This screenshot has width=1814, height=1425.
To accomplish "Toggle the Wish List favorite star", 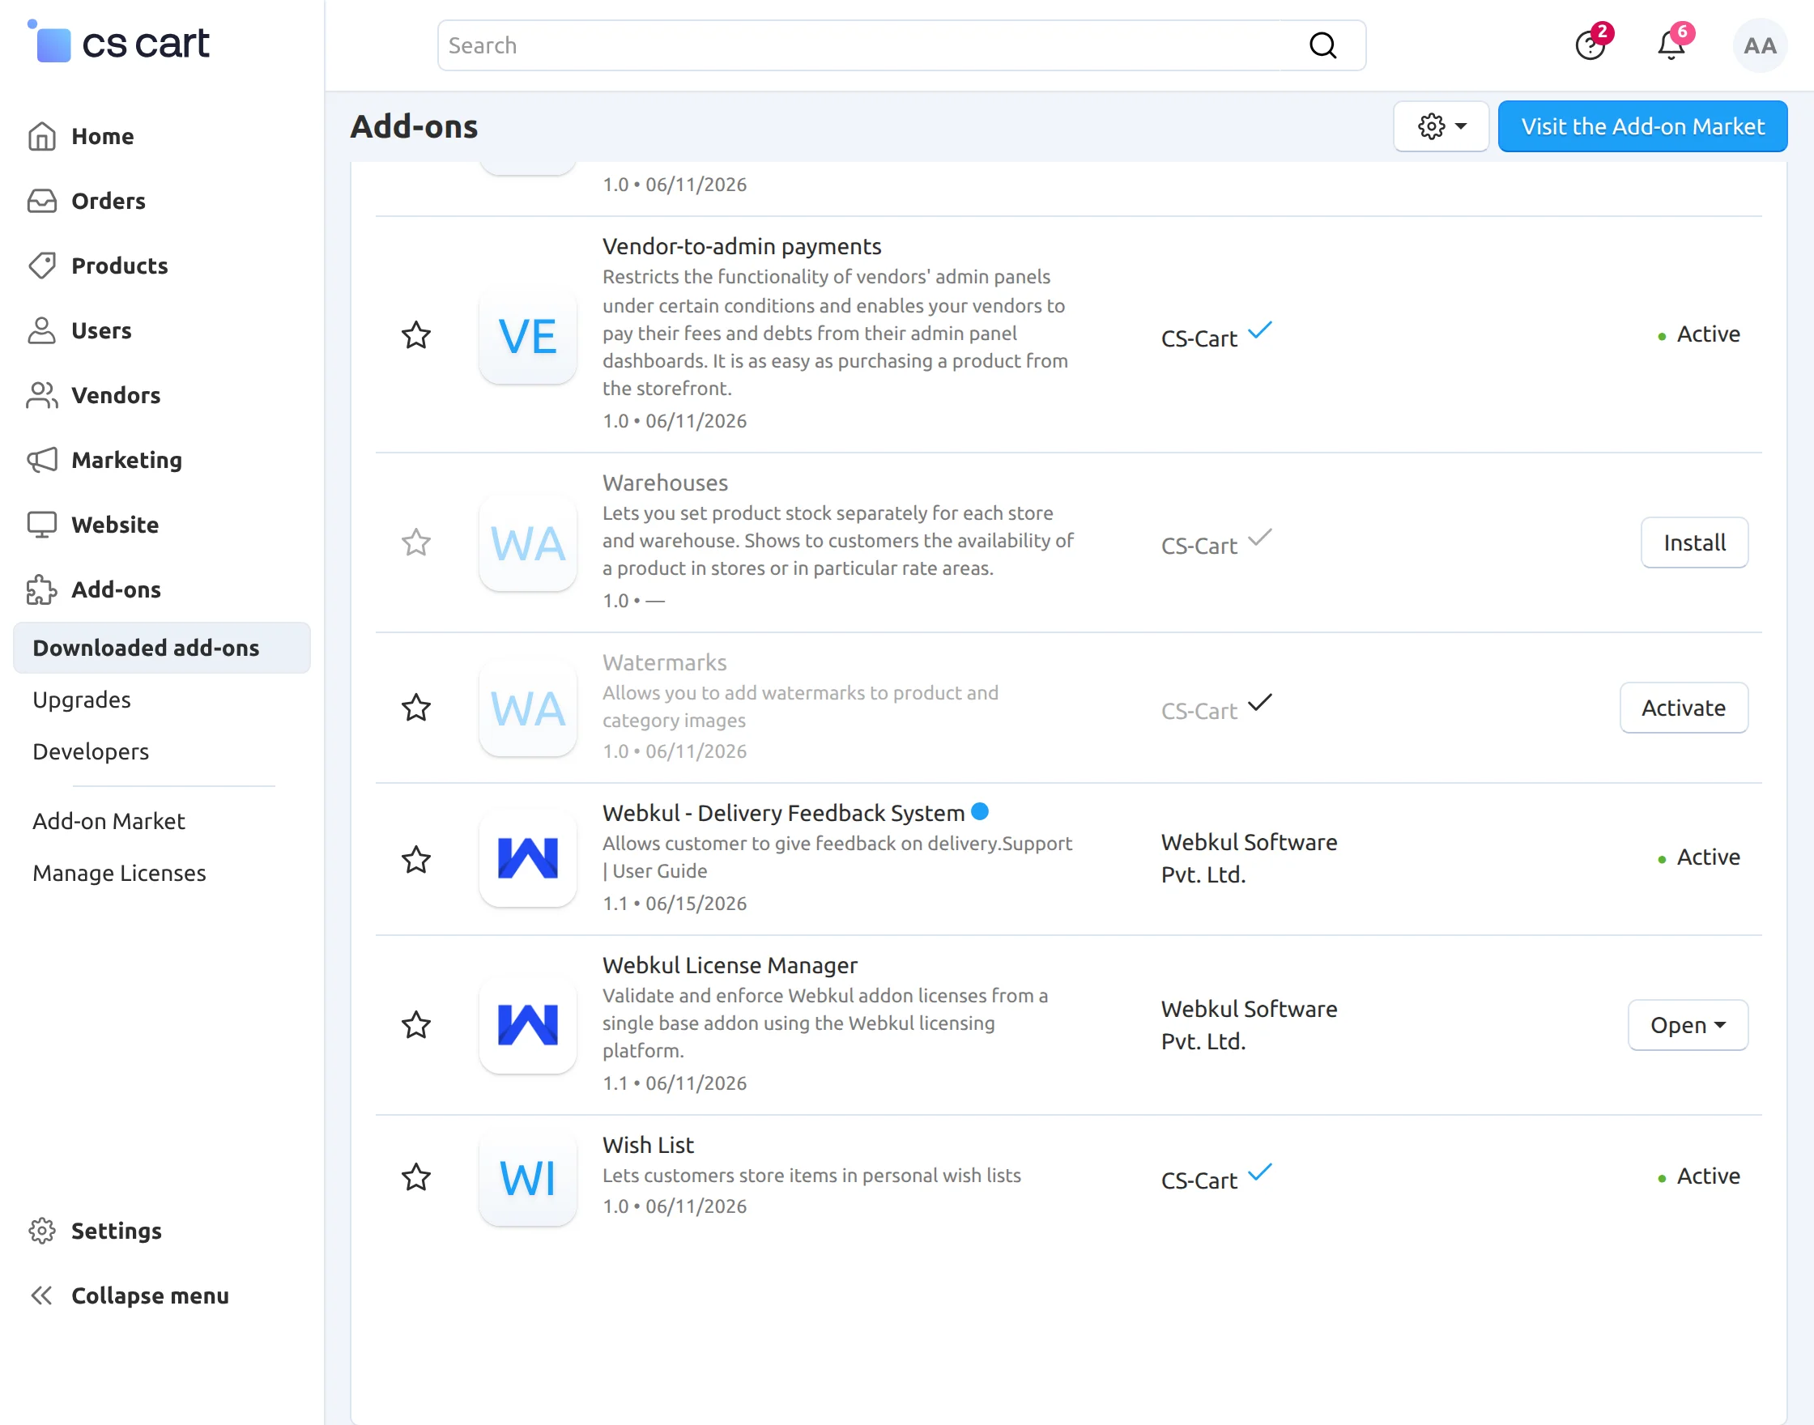I will pos(416,1177).
